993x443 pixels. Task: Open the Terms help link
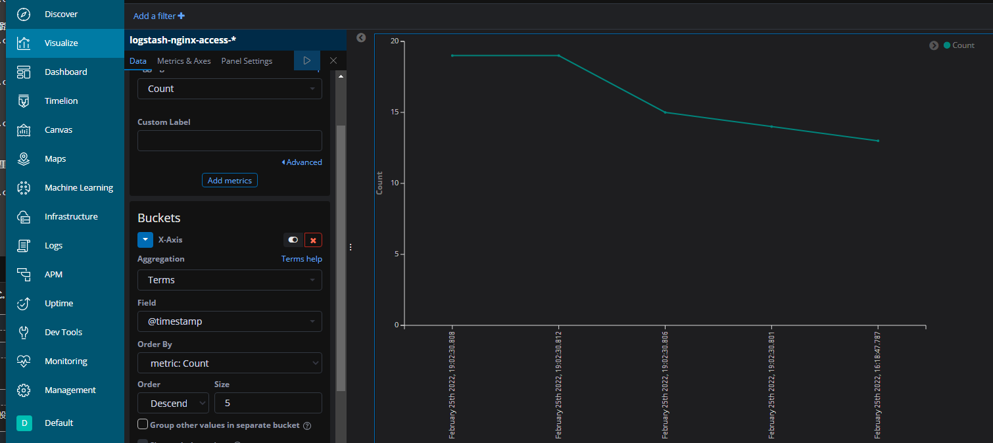coord(301,259)
